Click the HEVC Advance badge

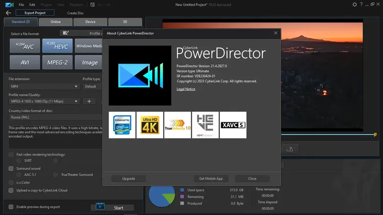pos(205,125)
